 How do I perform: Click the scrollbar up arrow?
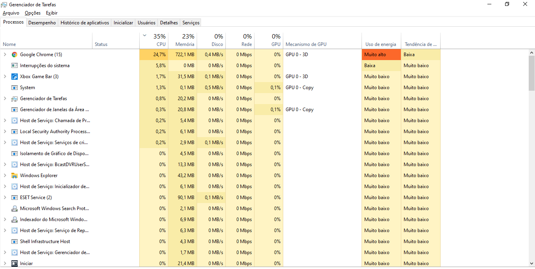(531, 52)
